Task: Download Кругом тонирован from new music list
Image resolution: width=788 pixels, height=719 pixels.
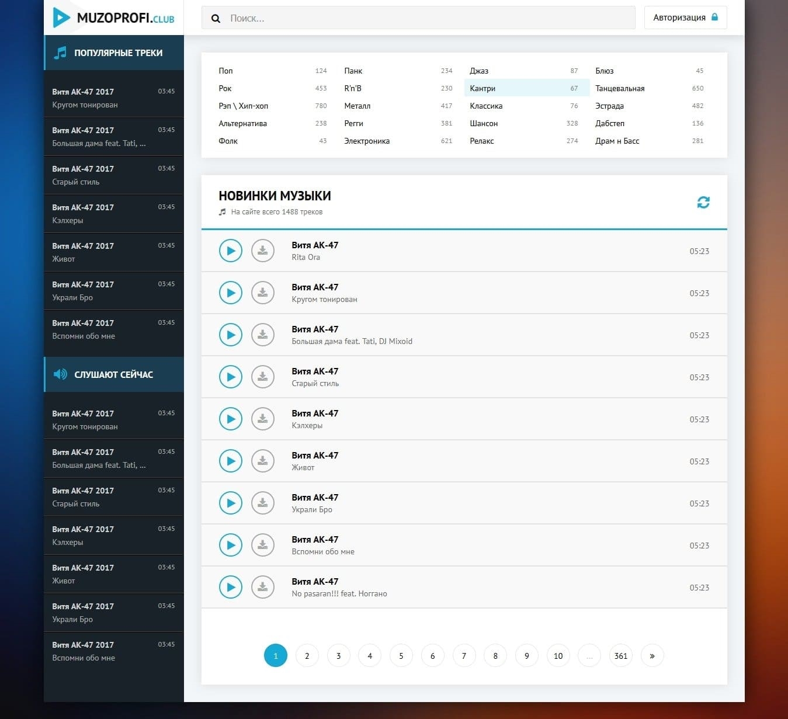Action: click(x=263, y=293)
